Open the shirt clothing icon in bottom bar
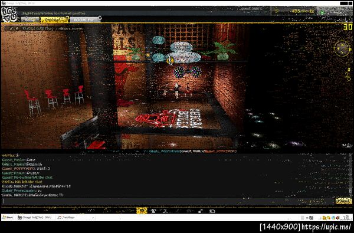Screen dimensions: 354x233 (x=153, y=211)
